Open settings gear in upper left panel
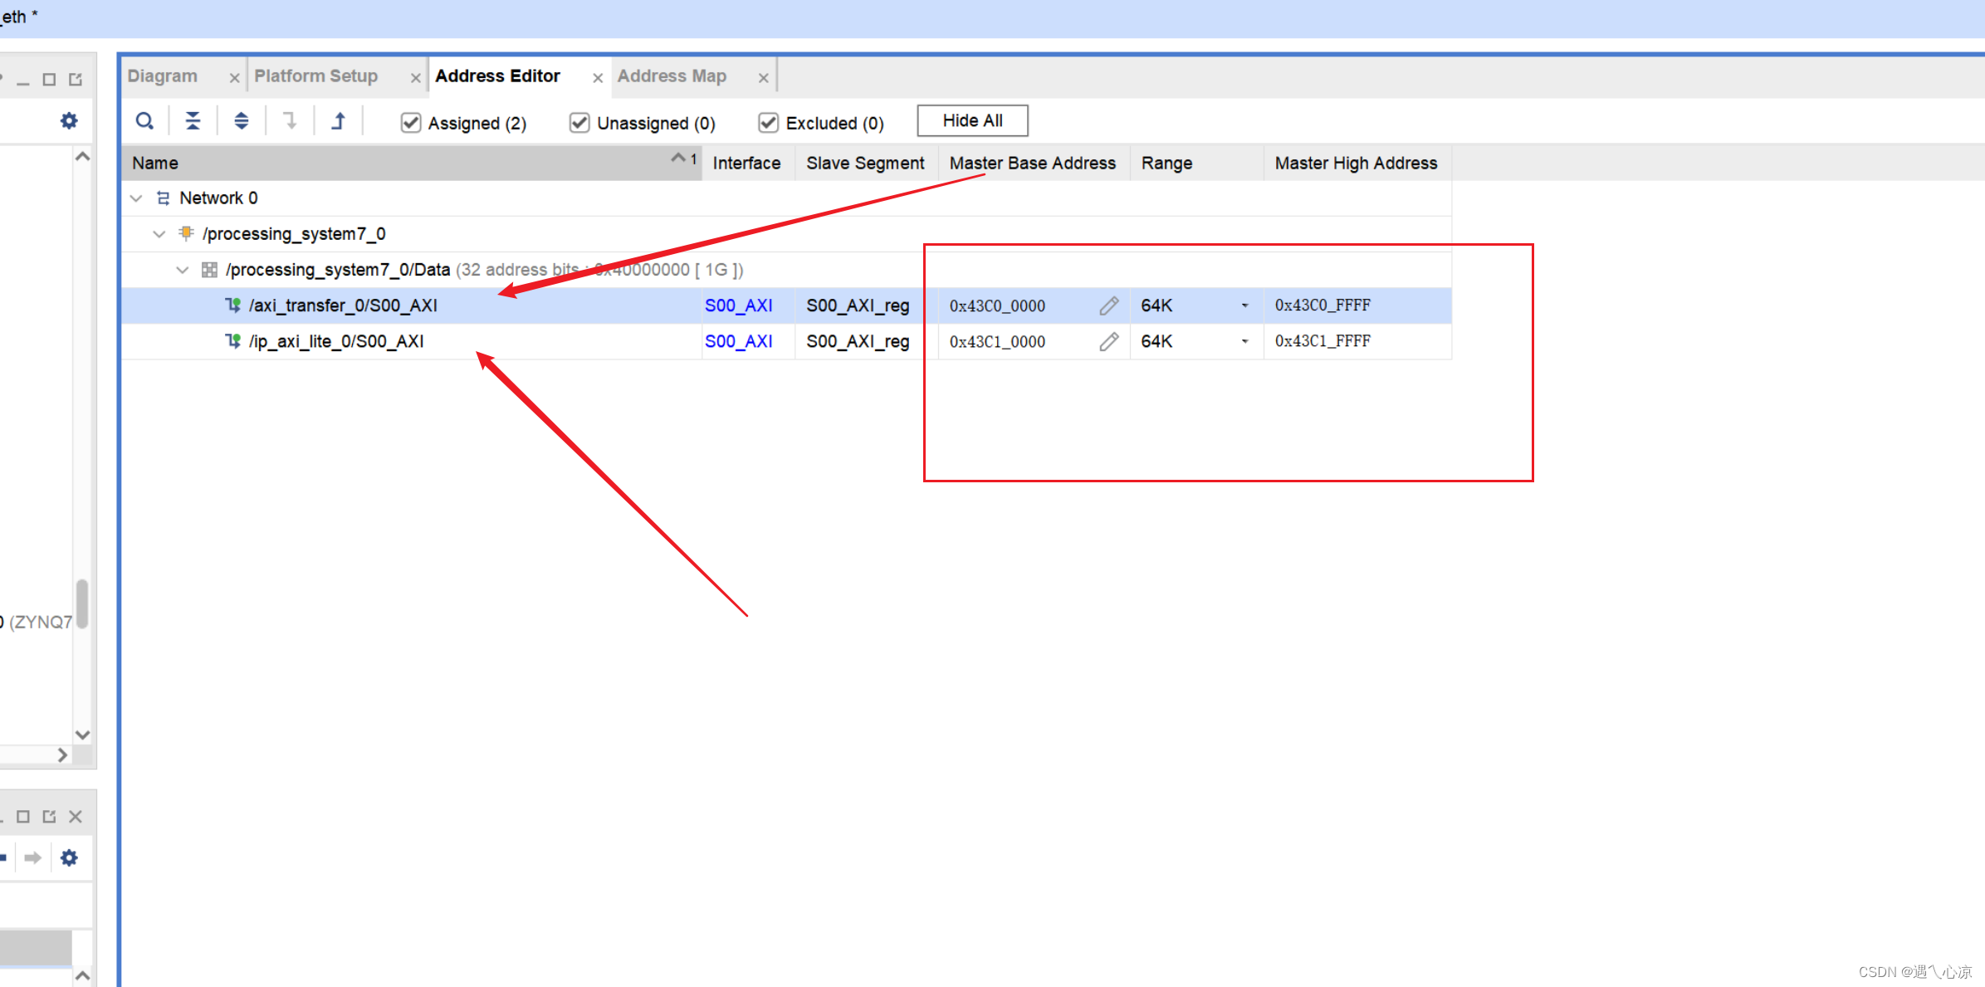This screenshot has width=1985, height=987. 69,121
